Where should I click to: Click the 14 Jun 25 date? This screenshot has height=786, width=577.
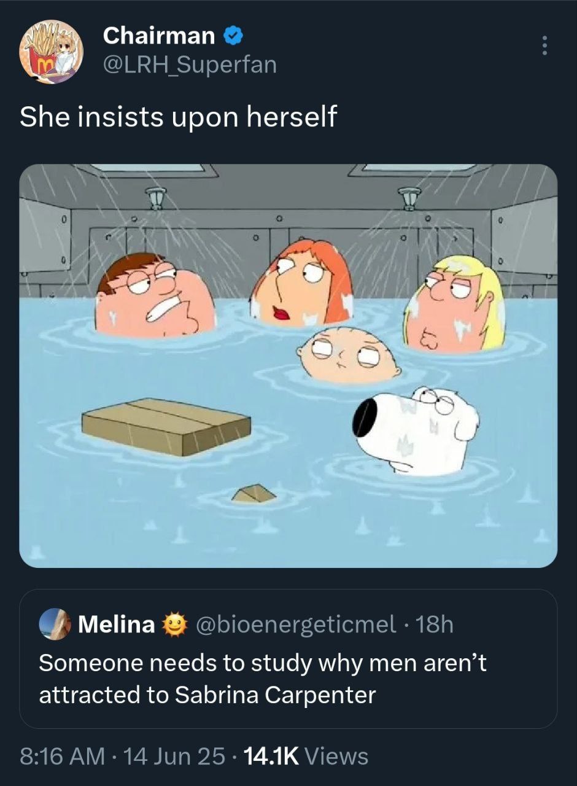174,756
